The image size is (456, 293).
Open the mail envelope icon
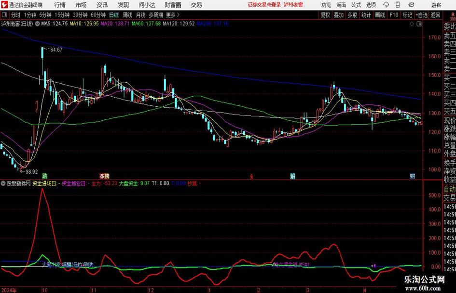411,5
